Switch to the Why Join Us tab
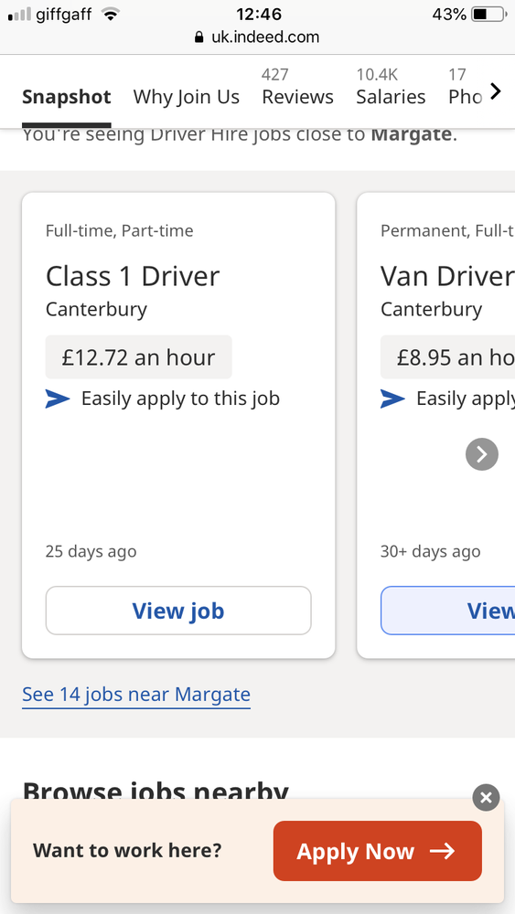Screen dimensions: 515x914 coord(186,97)
